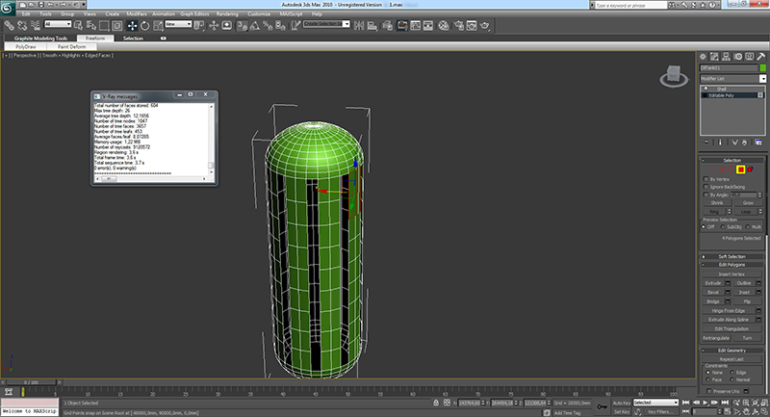
Task: Click the Align tool icon
Action: (x=372, y=26)
